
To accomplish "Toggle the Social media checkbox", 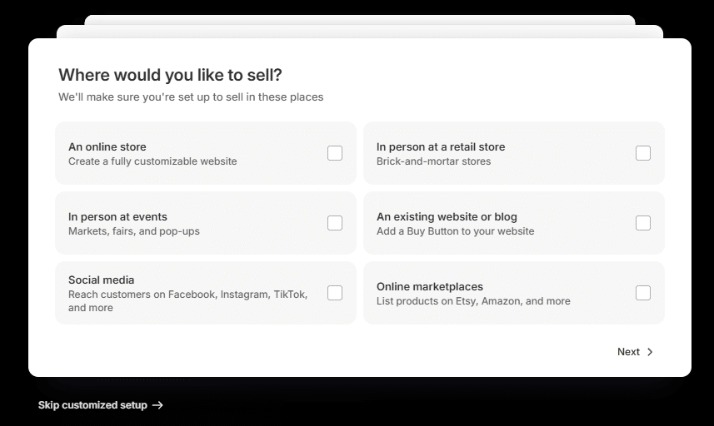I will pyautogui.click(x=335, y=293).
